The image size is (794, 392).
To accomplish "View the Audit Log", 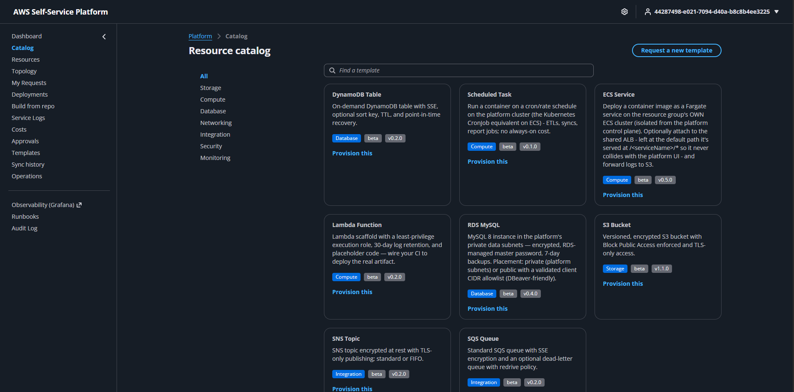I will [x=24, y=228].
